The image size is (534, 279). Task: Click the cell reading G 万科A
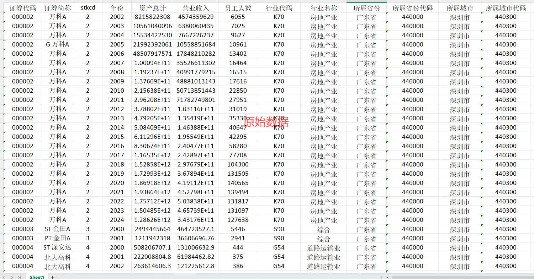click(58, 44)
